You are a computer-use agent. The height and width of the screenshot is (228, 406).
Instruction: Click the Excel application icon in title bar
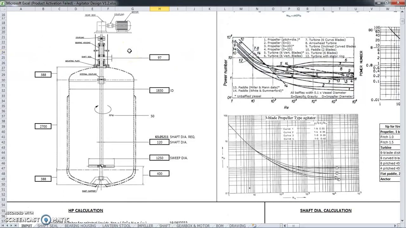3,3
